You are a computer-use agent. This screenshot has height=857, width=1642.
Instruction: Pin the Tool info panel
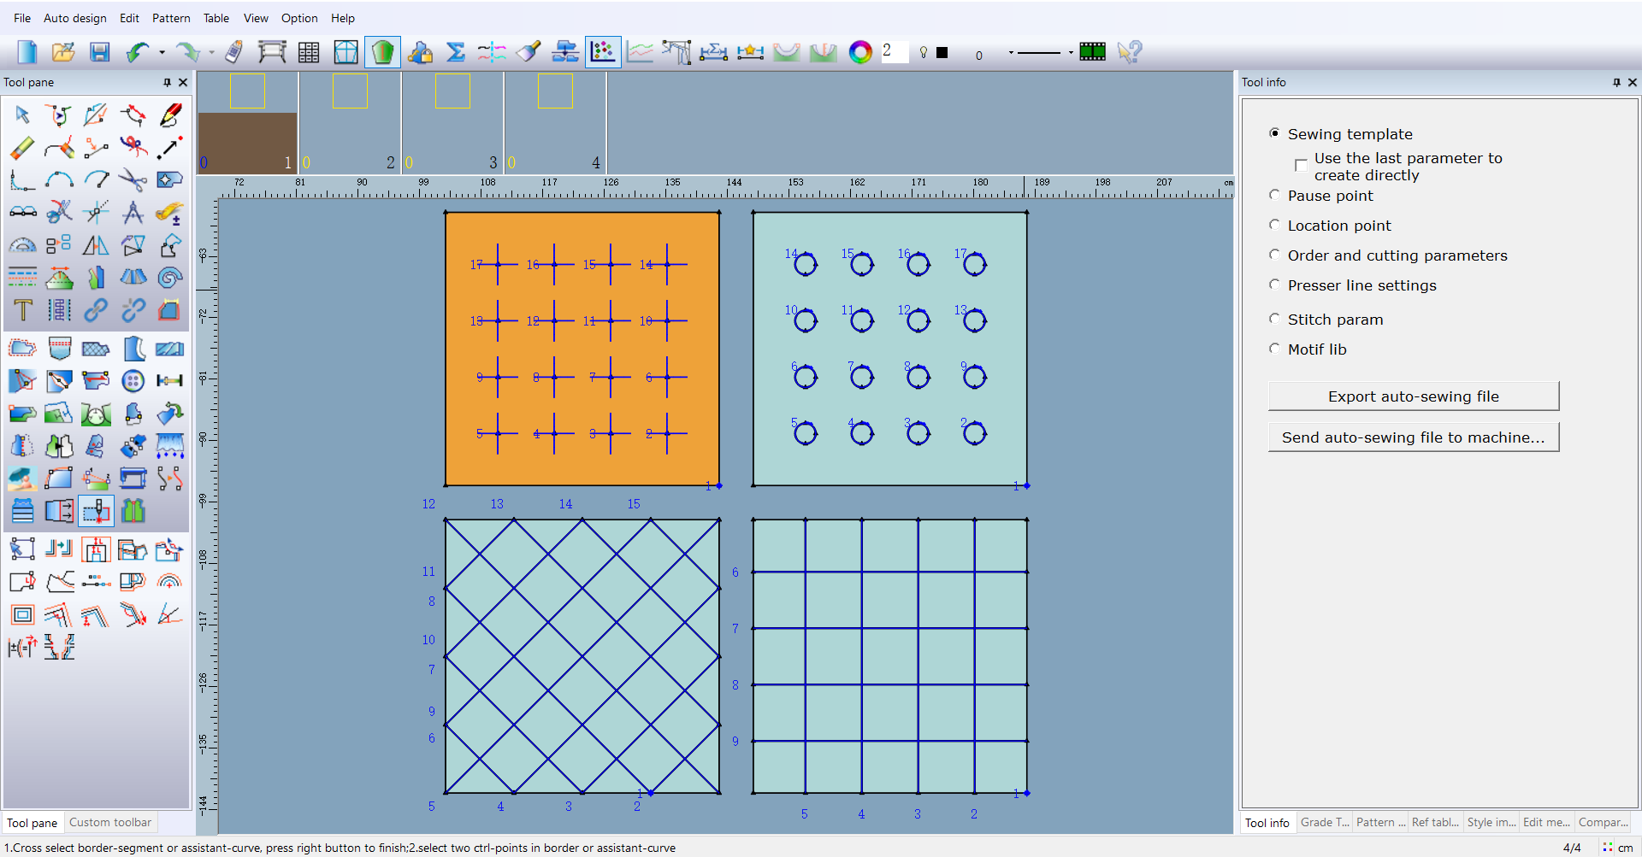click(1616, 82)
